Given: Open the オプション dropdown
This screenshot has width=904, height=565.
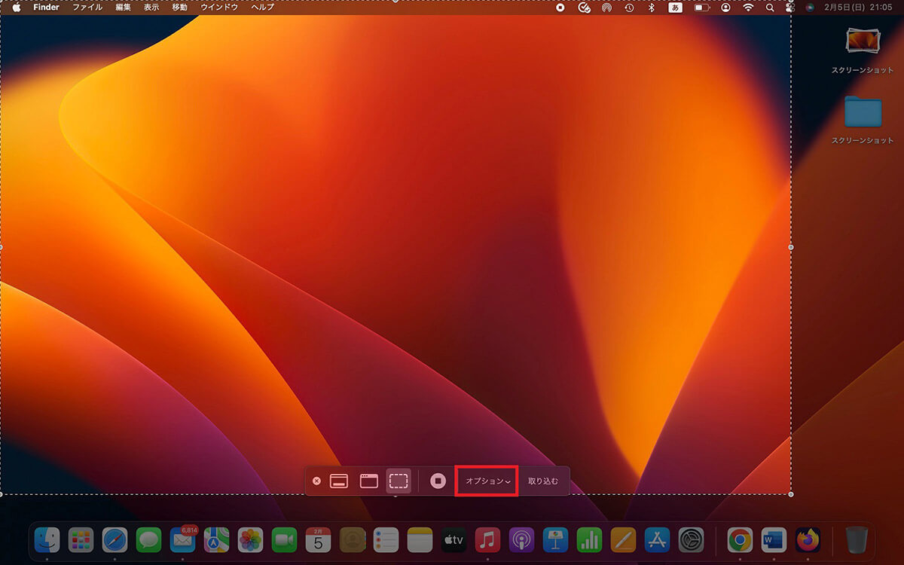Looking at the screenshot, I should coord(487,481).
